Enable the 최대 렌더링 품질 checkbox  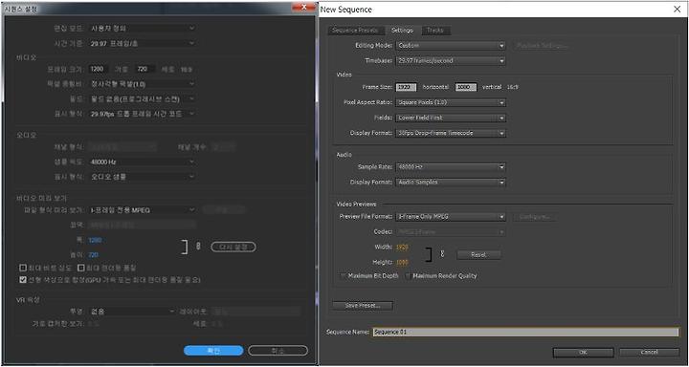[80, 268]
